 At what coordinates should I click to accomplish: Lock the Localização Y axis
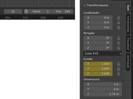[118, 22]
